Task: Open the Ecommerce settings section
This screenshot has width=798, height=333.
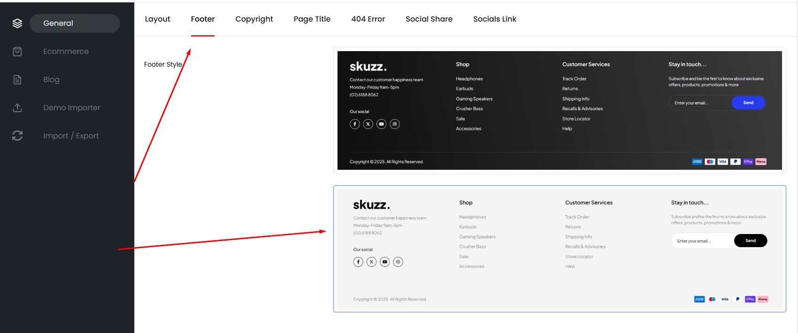Action: click(66, 52)
